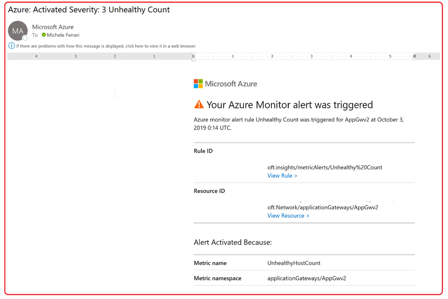Click the Rule ID path text
Screen dimensions: 448x299
point(325,167)
